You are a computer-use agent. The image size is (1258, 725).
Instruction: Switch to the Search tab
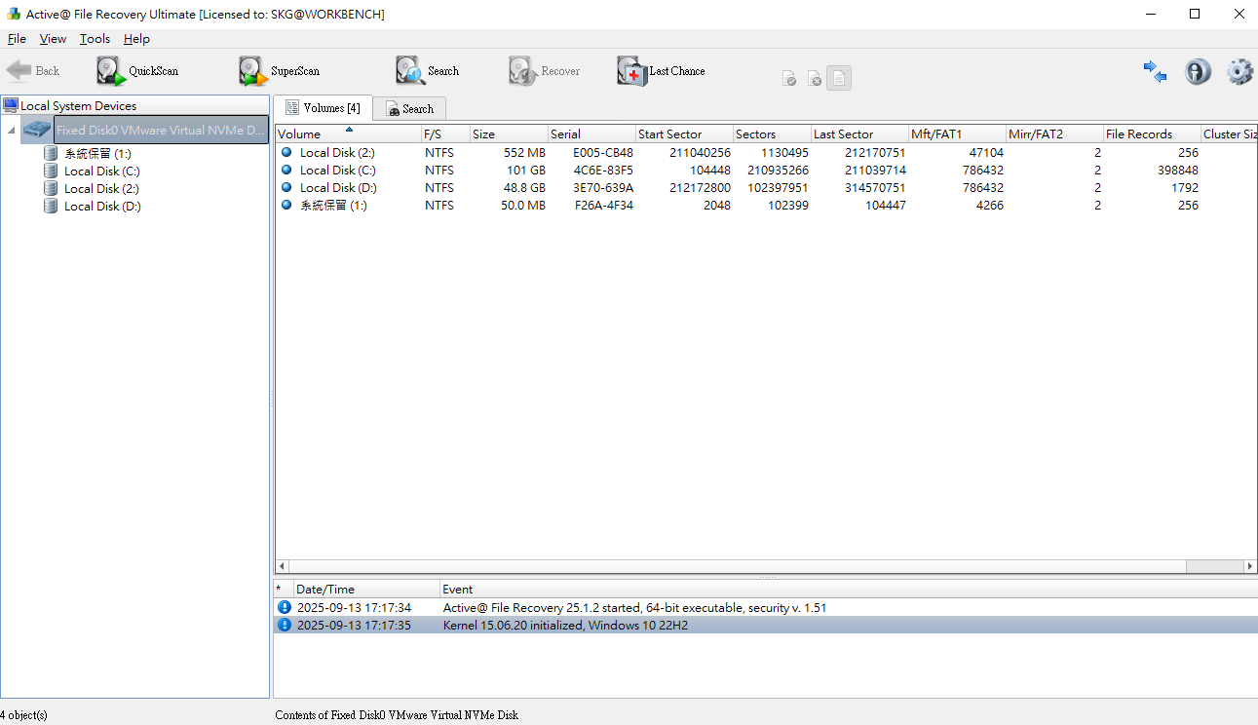pyautogui.click(x=409, y=109)
